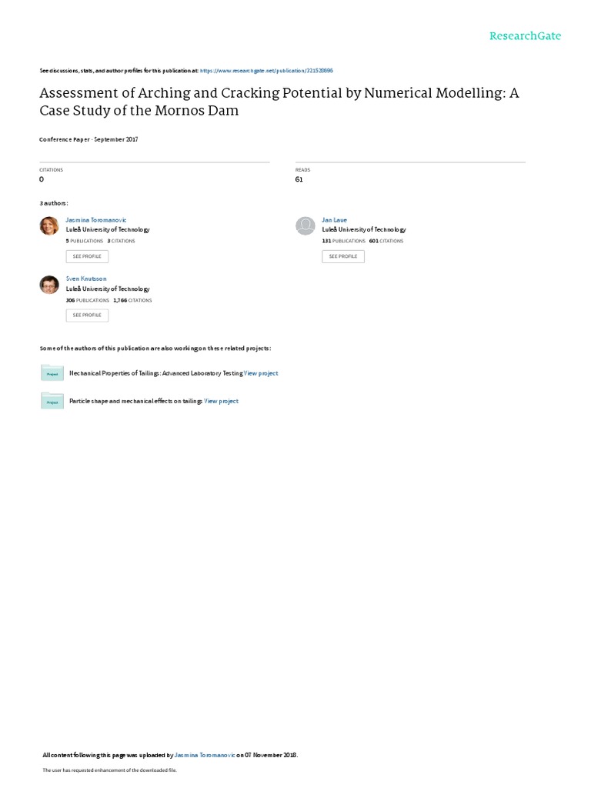Viewport: 591px width, 788px height.
Task: Click SEE PROFILE under Jasmina Toromanovic
Action: pos(87,256)
